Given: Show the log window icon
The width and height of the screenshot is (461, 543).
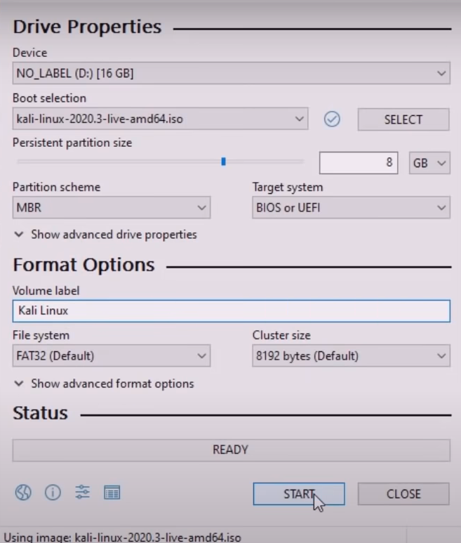Looking at the screenshot, I should pos(112,492).
